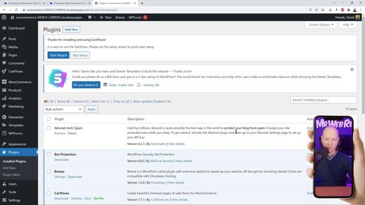
Task: Check the Bot Protection checkbox
Action: click(x=48, y=154)
